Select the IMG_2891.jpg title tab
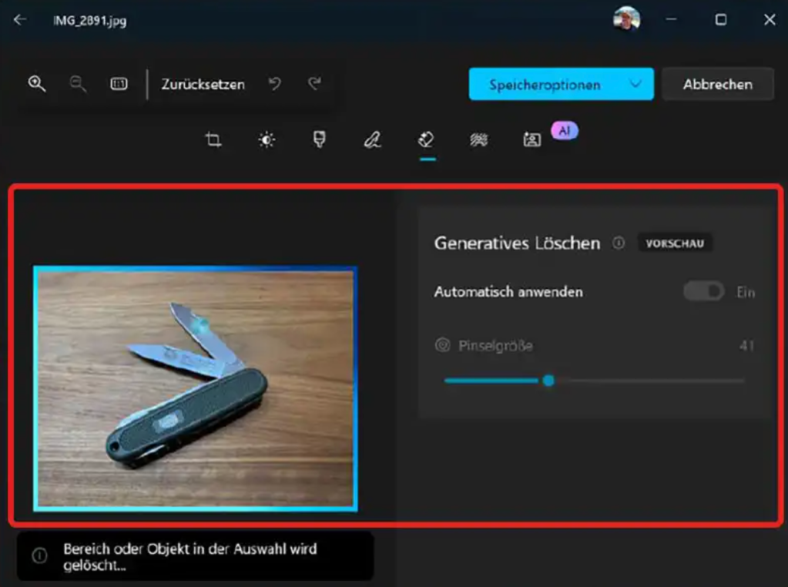The width and height of the screenshot is (788, 587). pos(89,22)
